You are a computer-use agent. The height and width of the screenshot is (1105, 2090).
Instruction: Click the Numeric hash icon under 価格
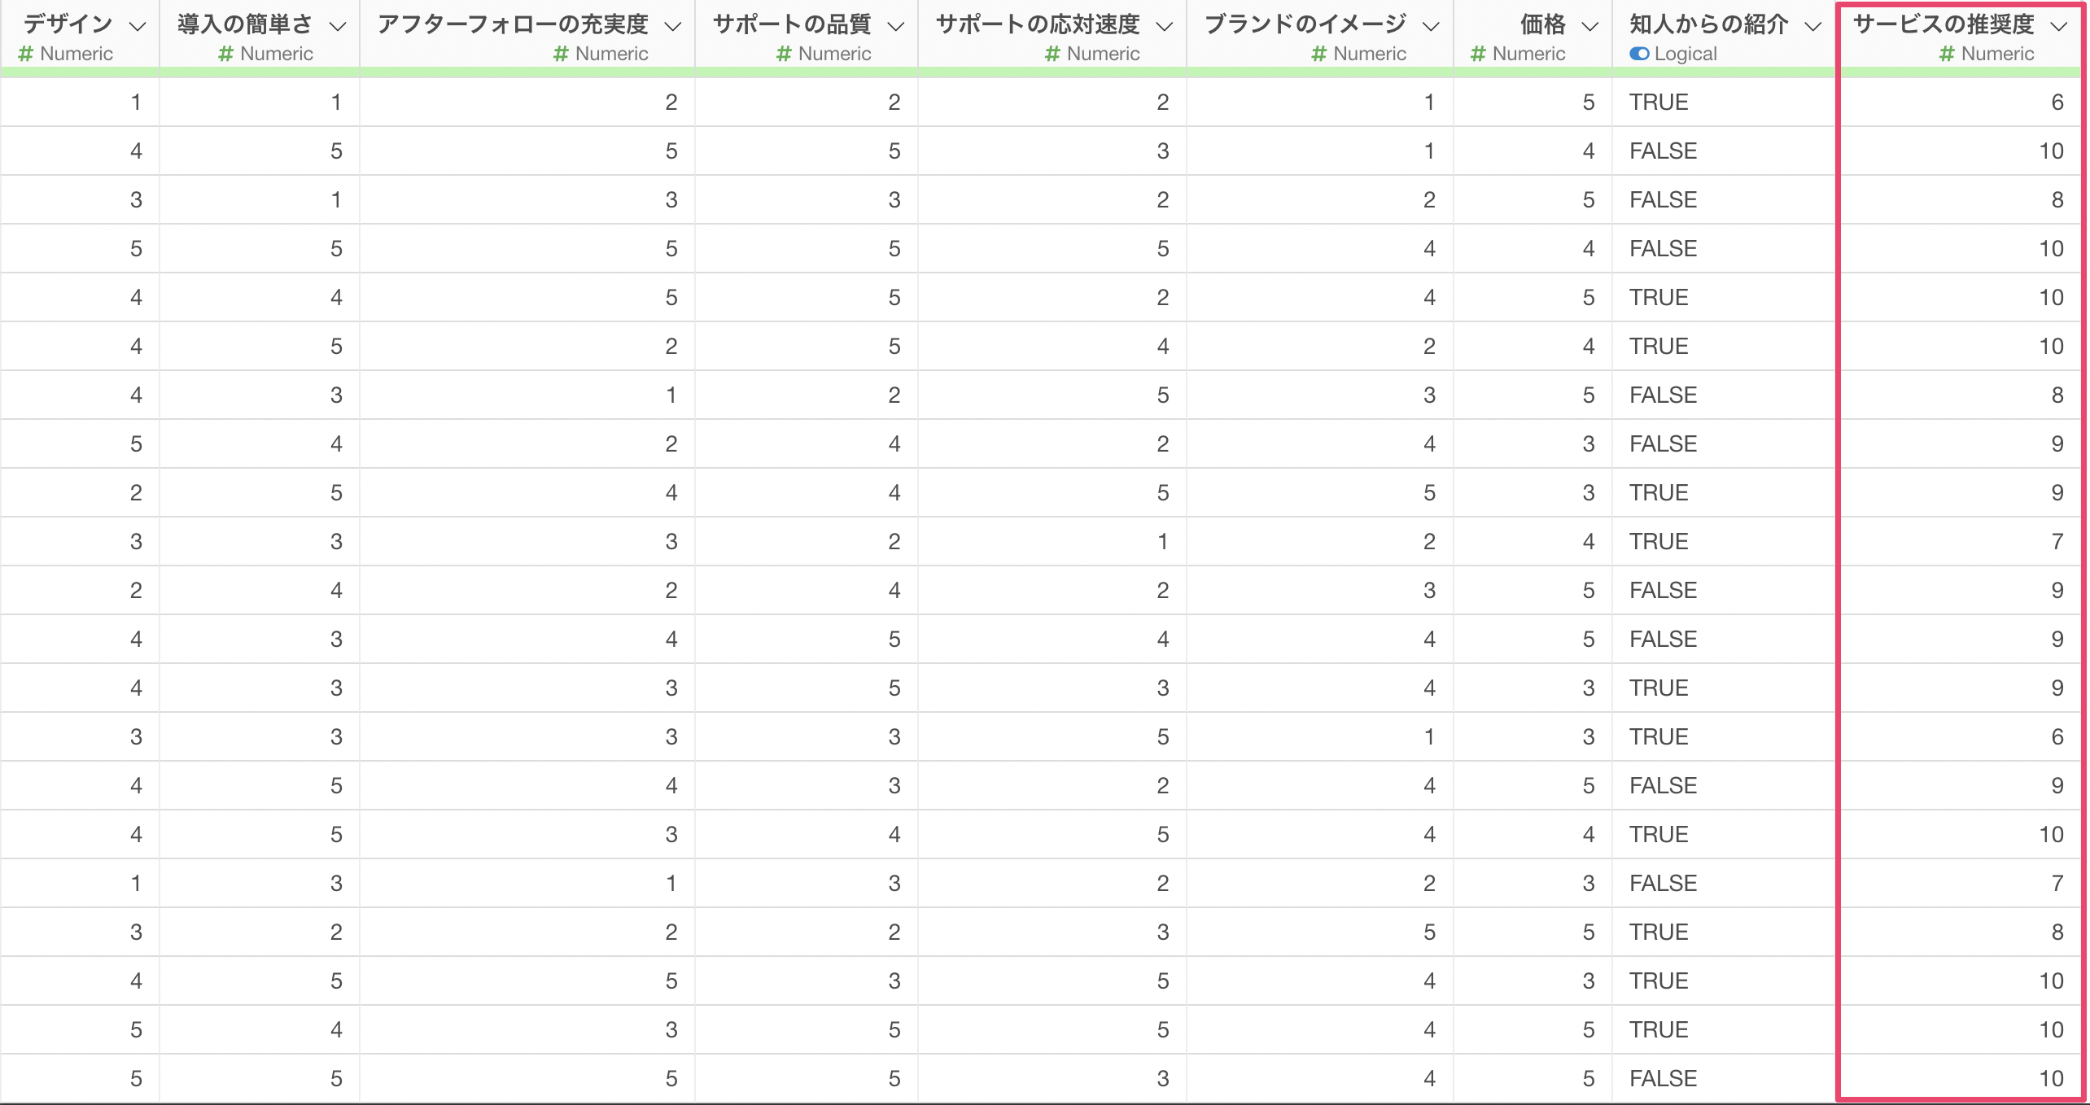tap(1479, 54)
